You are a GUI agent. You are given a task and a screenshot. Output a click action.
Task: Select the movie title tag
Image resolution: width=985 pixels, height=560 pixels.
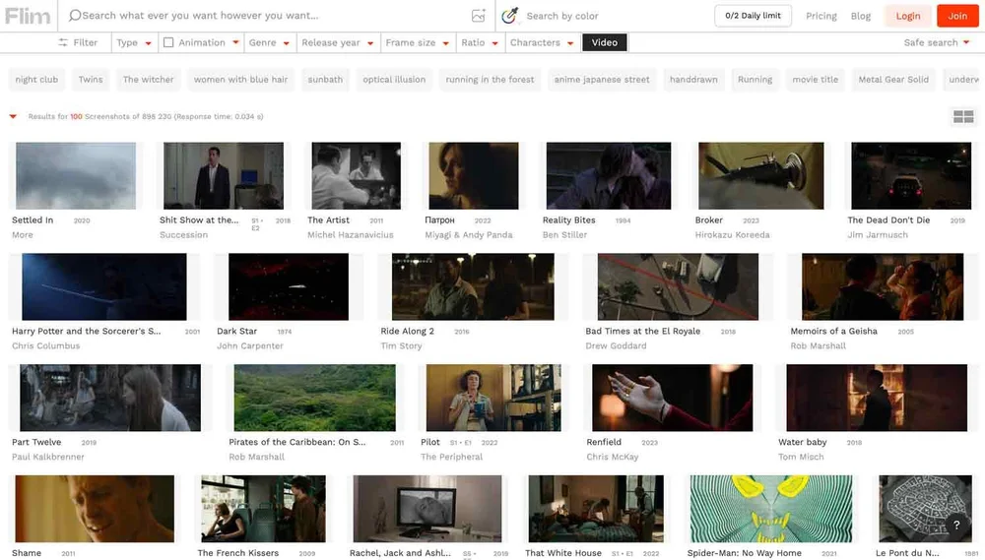pos(816,80)
